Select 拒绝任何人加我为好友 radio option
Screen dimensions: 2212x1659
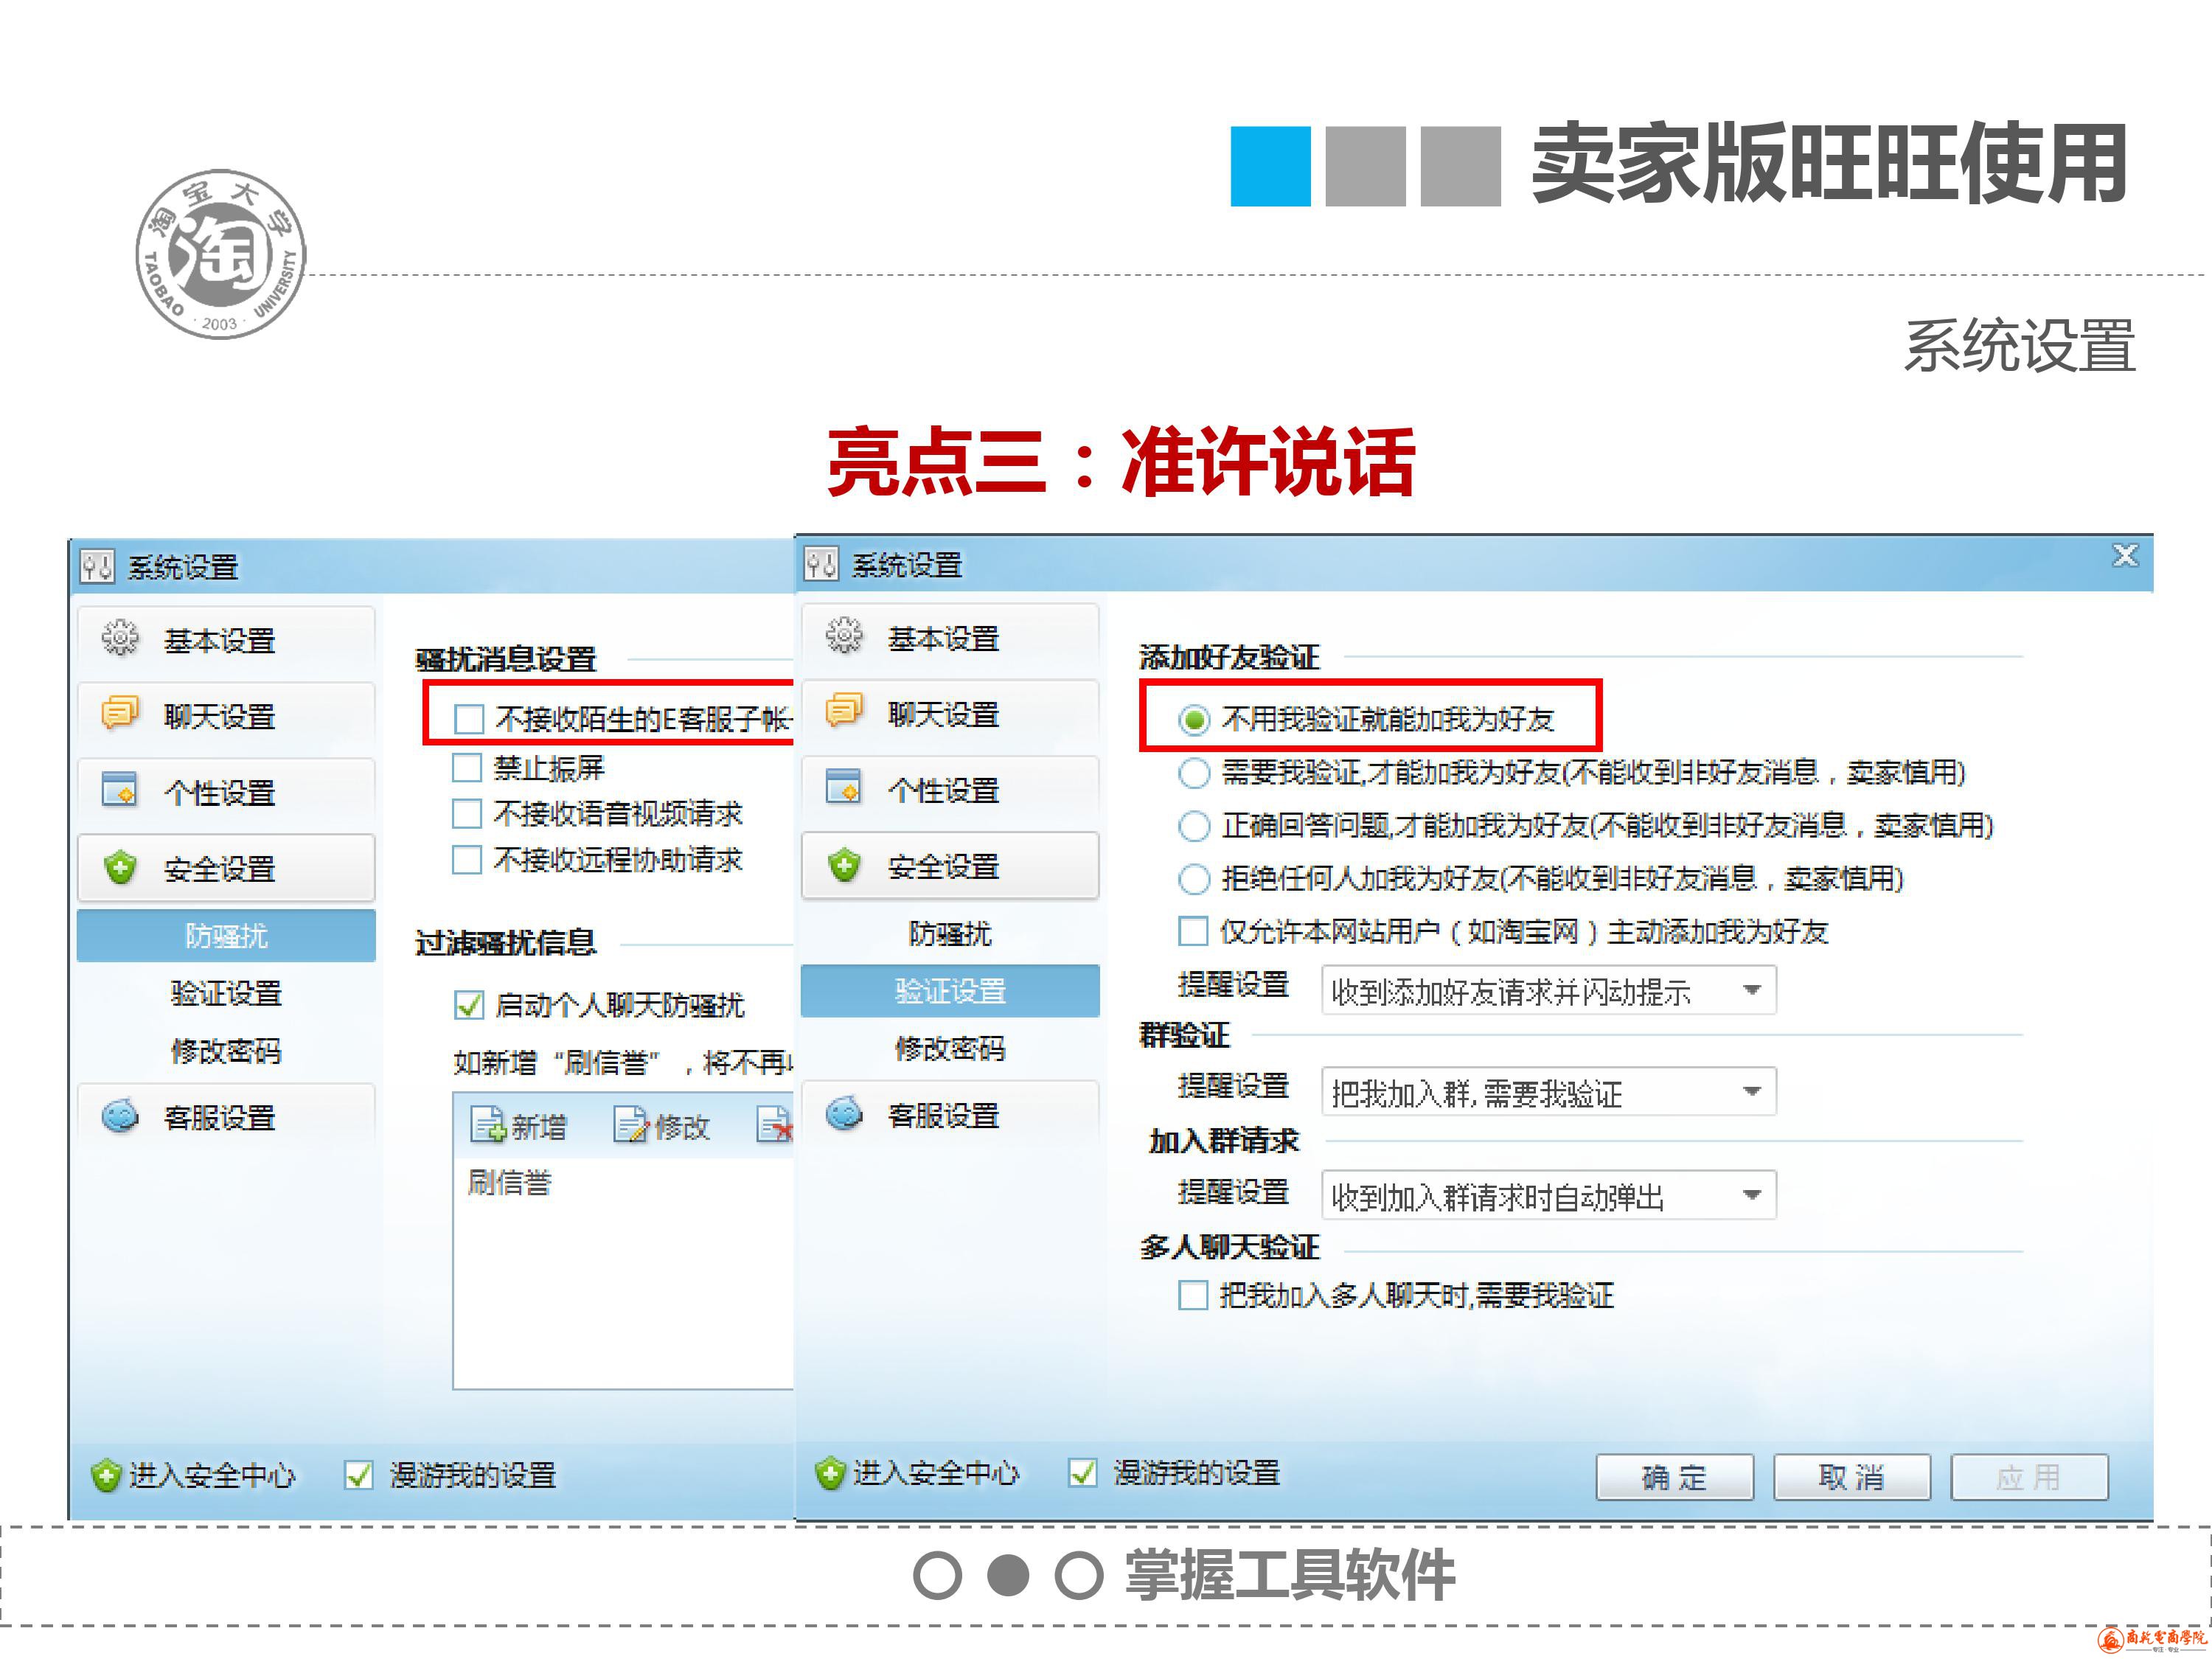tap(1194, 879)
